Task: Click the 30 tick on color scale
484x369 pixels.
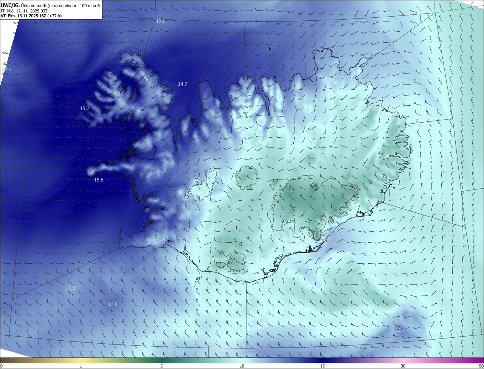Action: (x=403, y=366)
